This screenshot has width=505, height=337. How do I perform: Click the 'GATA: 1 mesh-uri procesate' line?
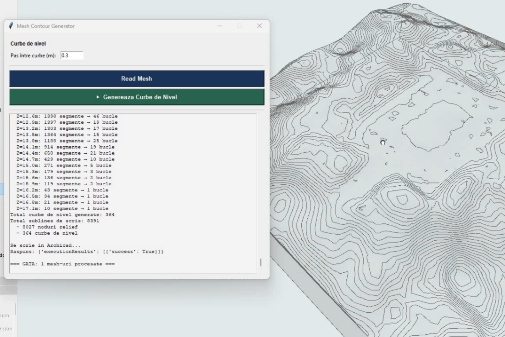[x=62, y=264]
